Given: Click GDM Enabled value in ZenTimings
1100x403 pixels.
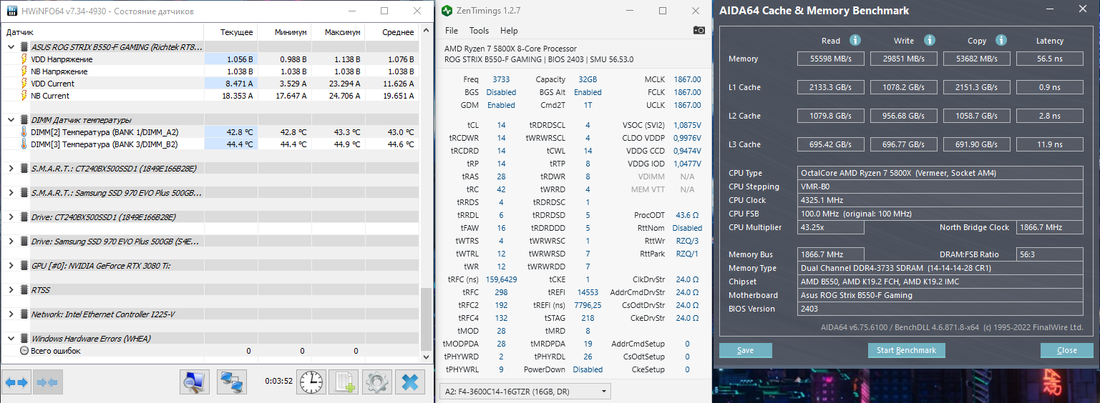Looking at the screenshot, I should pos(501,105).
